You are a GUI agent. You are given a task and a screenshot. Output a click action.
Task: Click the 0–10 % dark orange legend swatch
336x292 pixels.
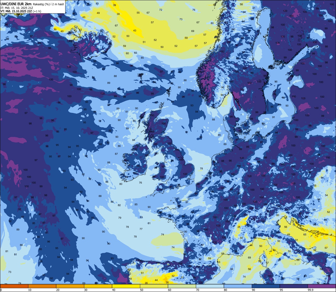(x=14, y=286)
